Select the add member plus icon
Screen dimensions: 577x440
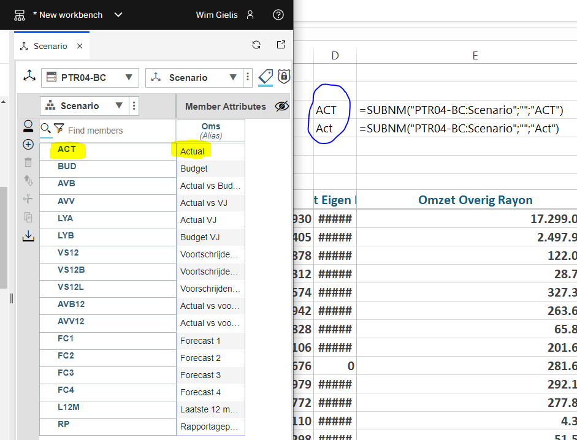tap(28, 144)
